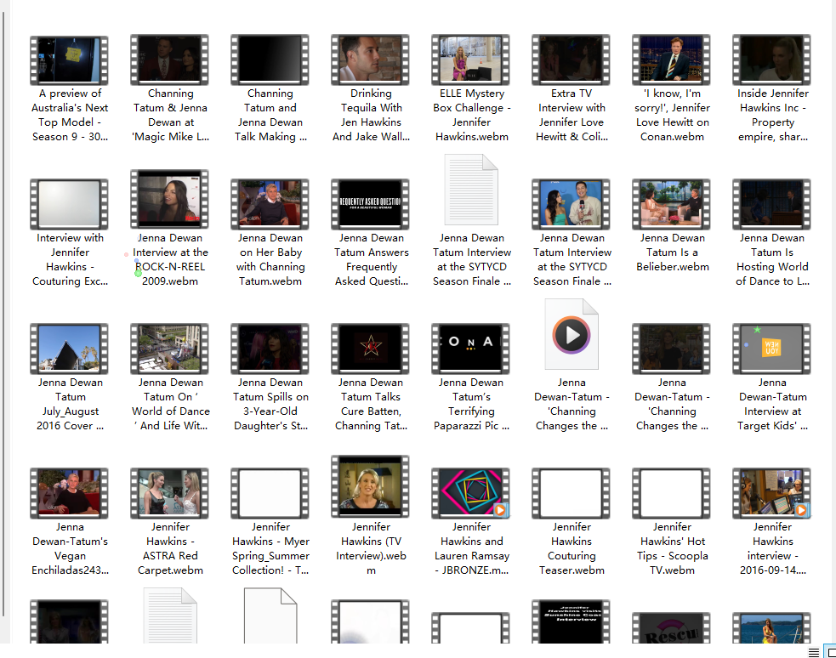
Task: Select 'Channing Tatum and Jenna Dewan Talk Making' video
Action: (270, 59)
